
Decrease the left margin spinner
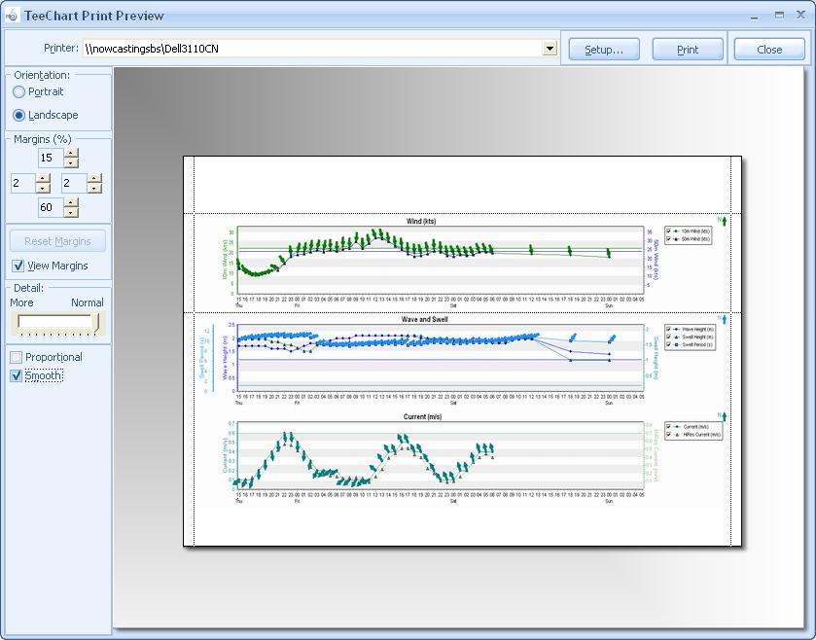click(43, 188)
